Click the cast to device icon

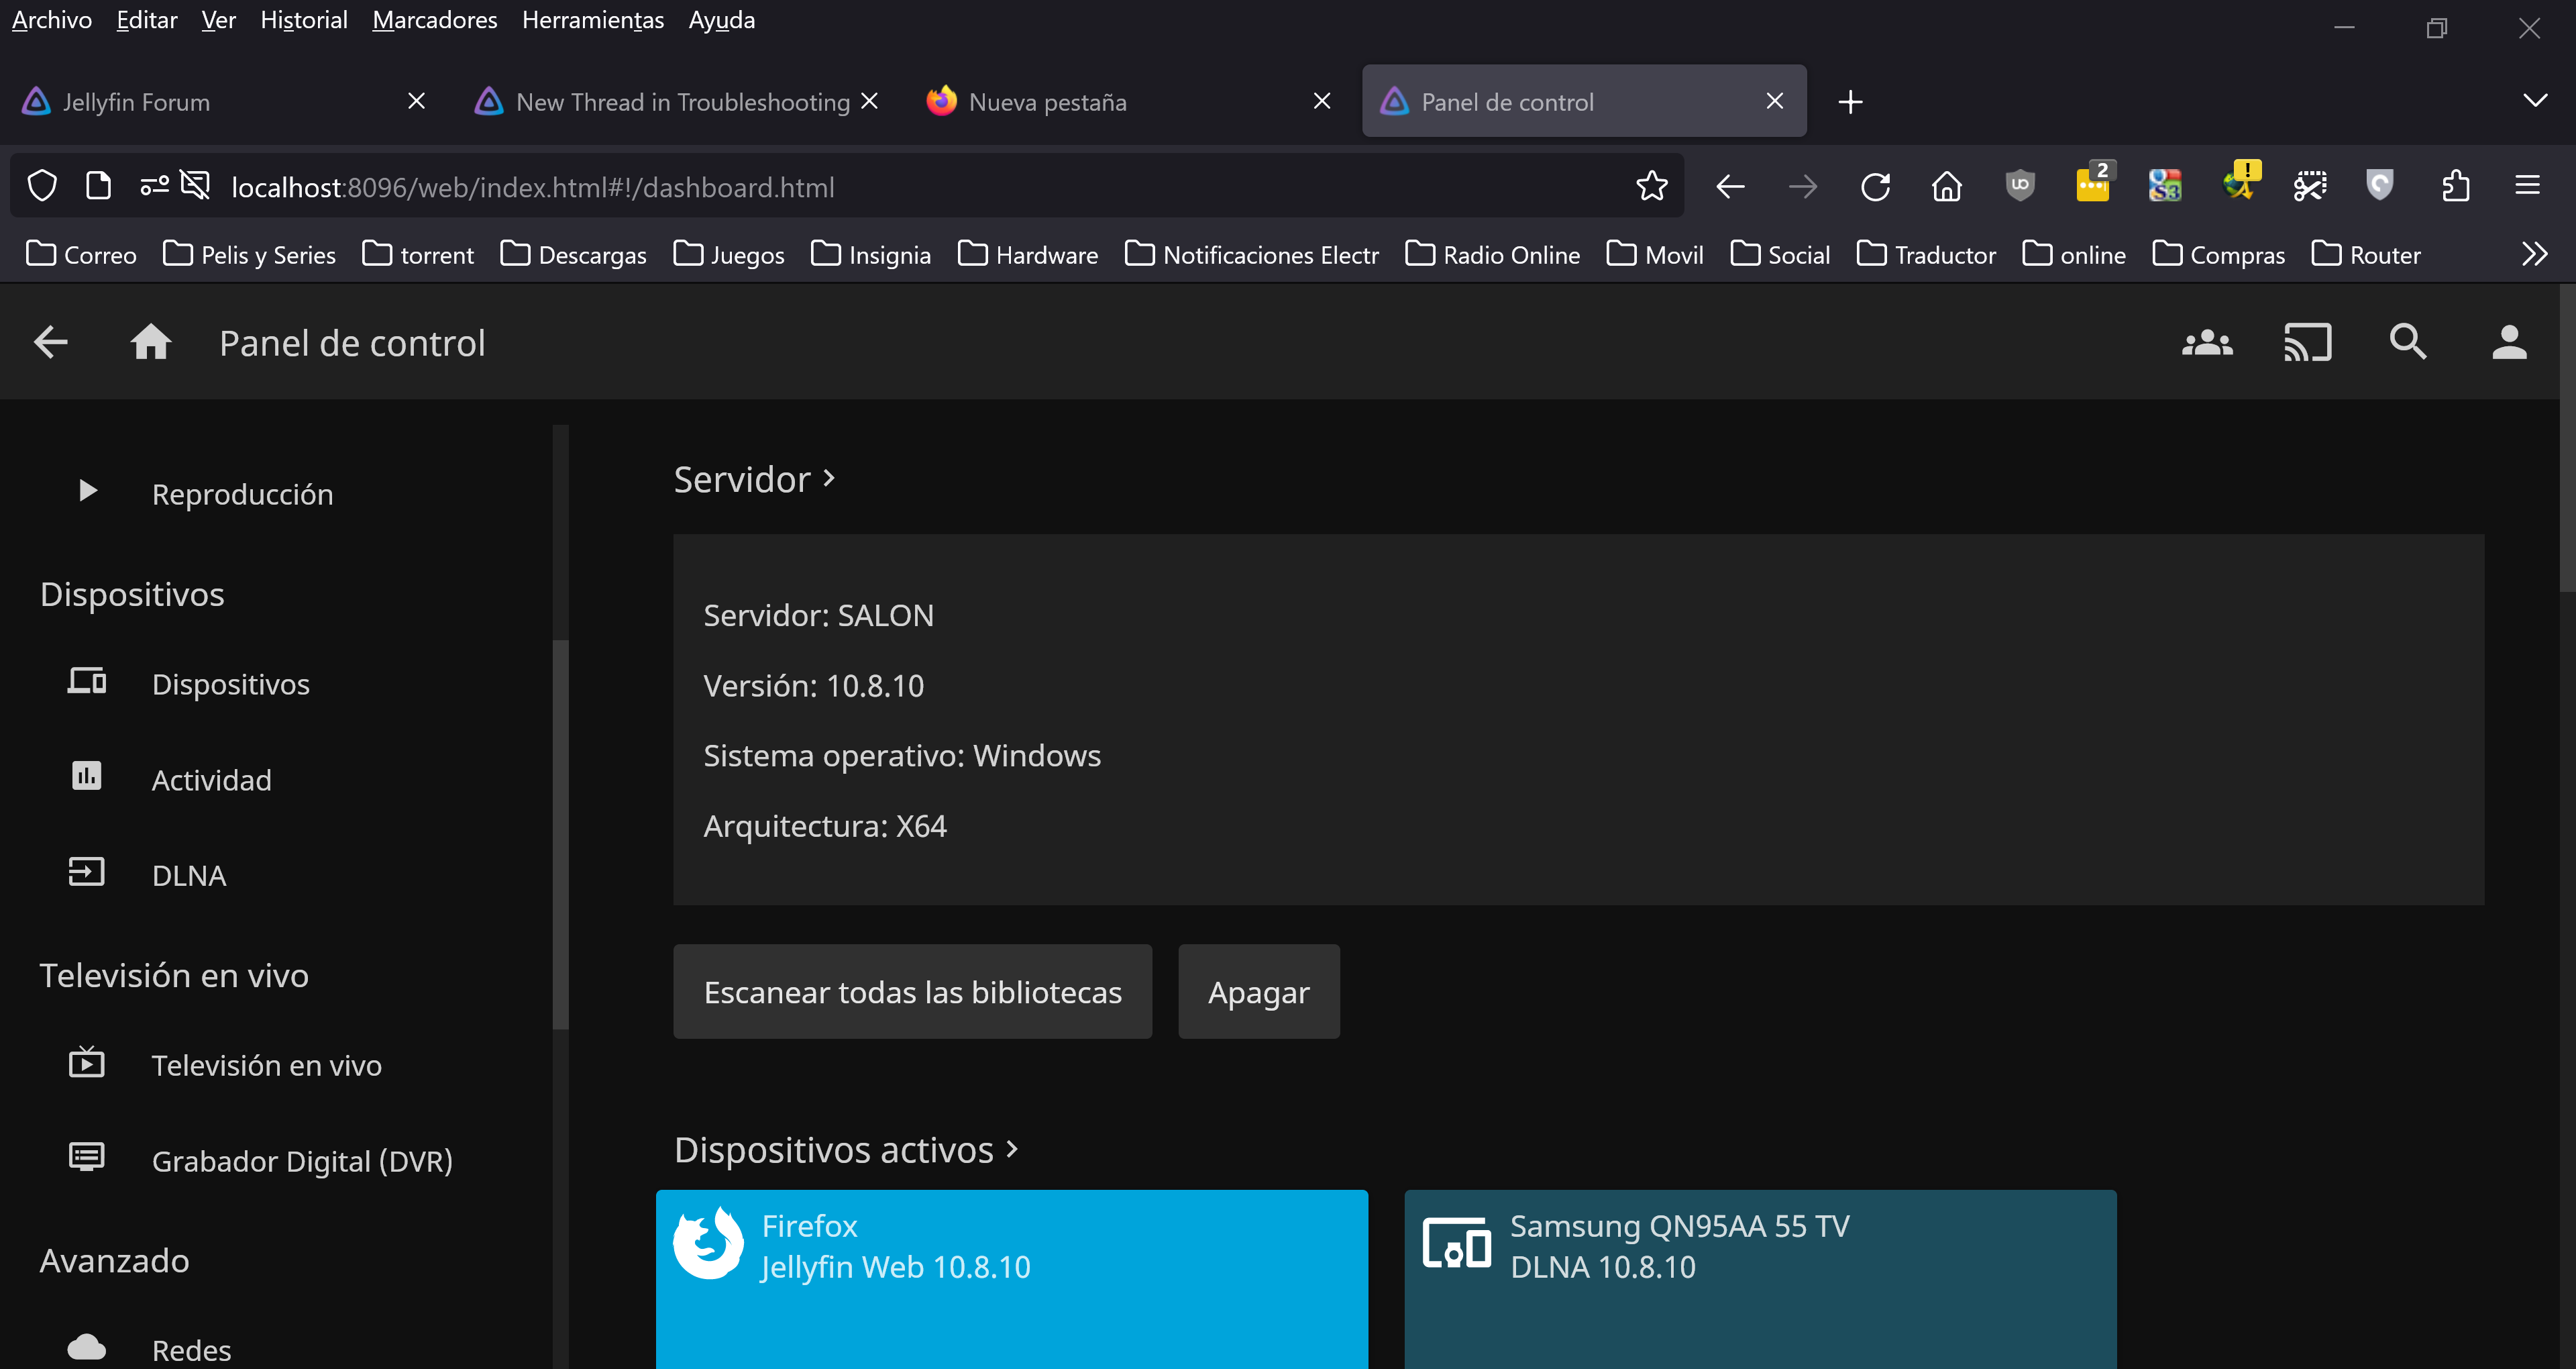pyautogui.click(x=2307, y=342)
